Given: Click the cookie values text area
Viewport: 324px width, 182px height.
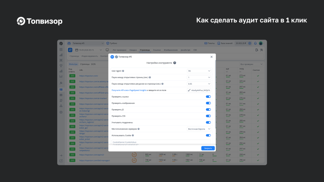Looking at the screenshot, I should point(161,143).
